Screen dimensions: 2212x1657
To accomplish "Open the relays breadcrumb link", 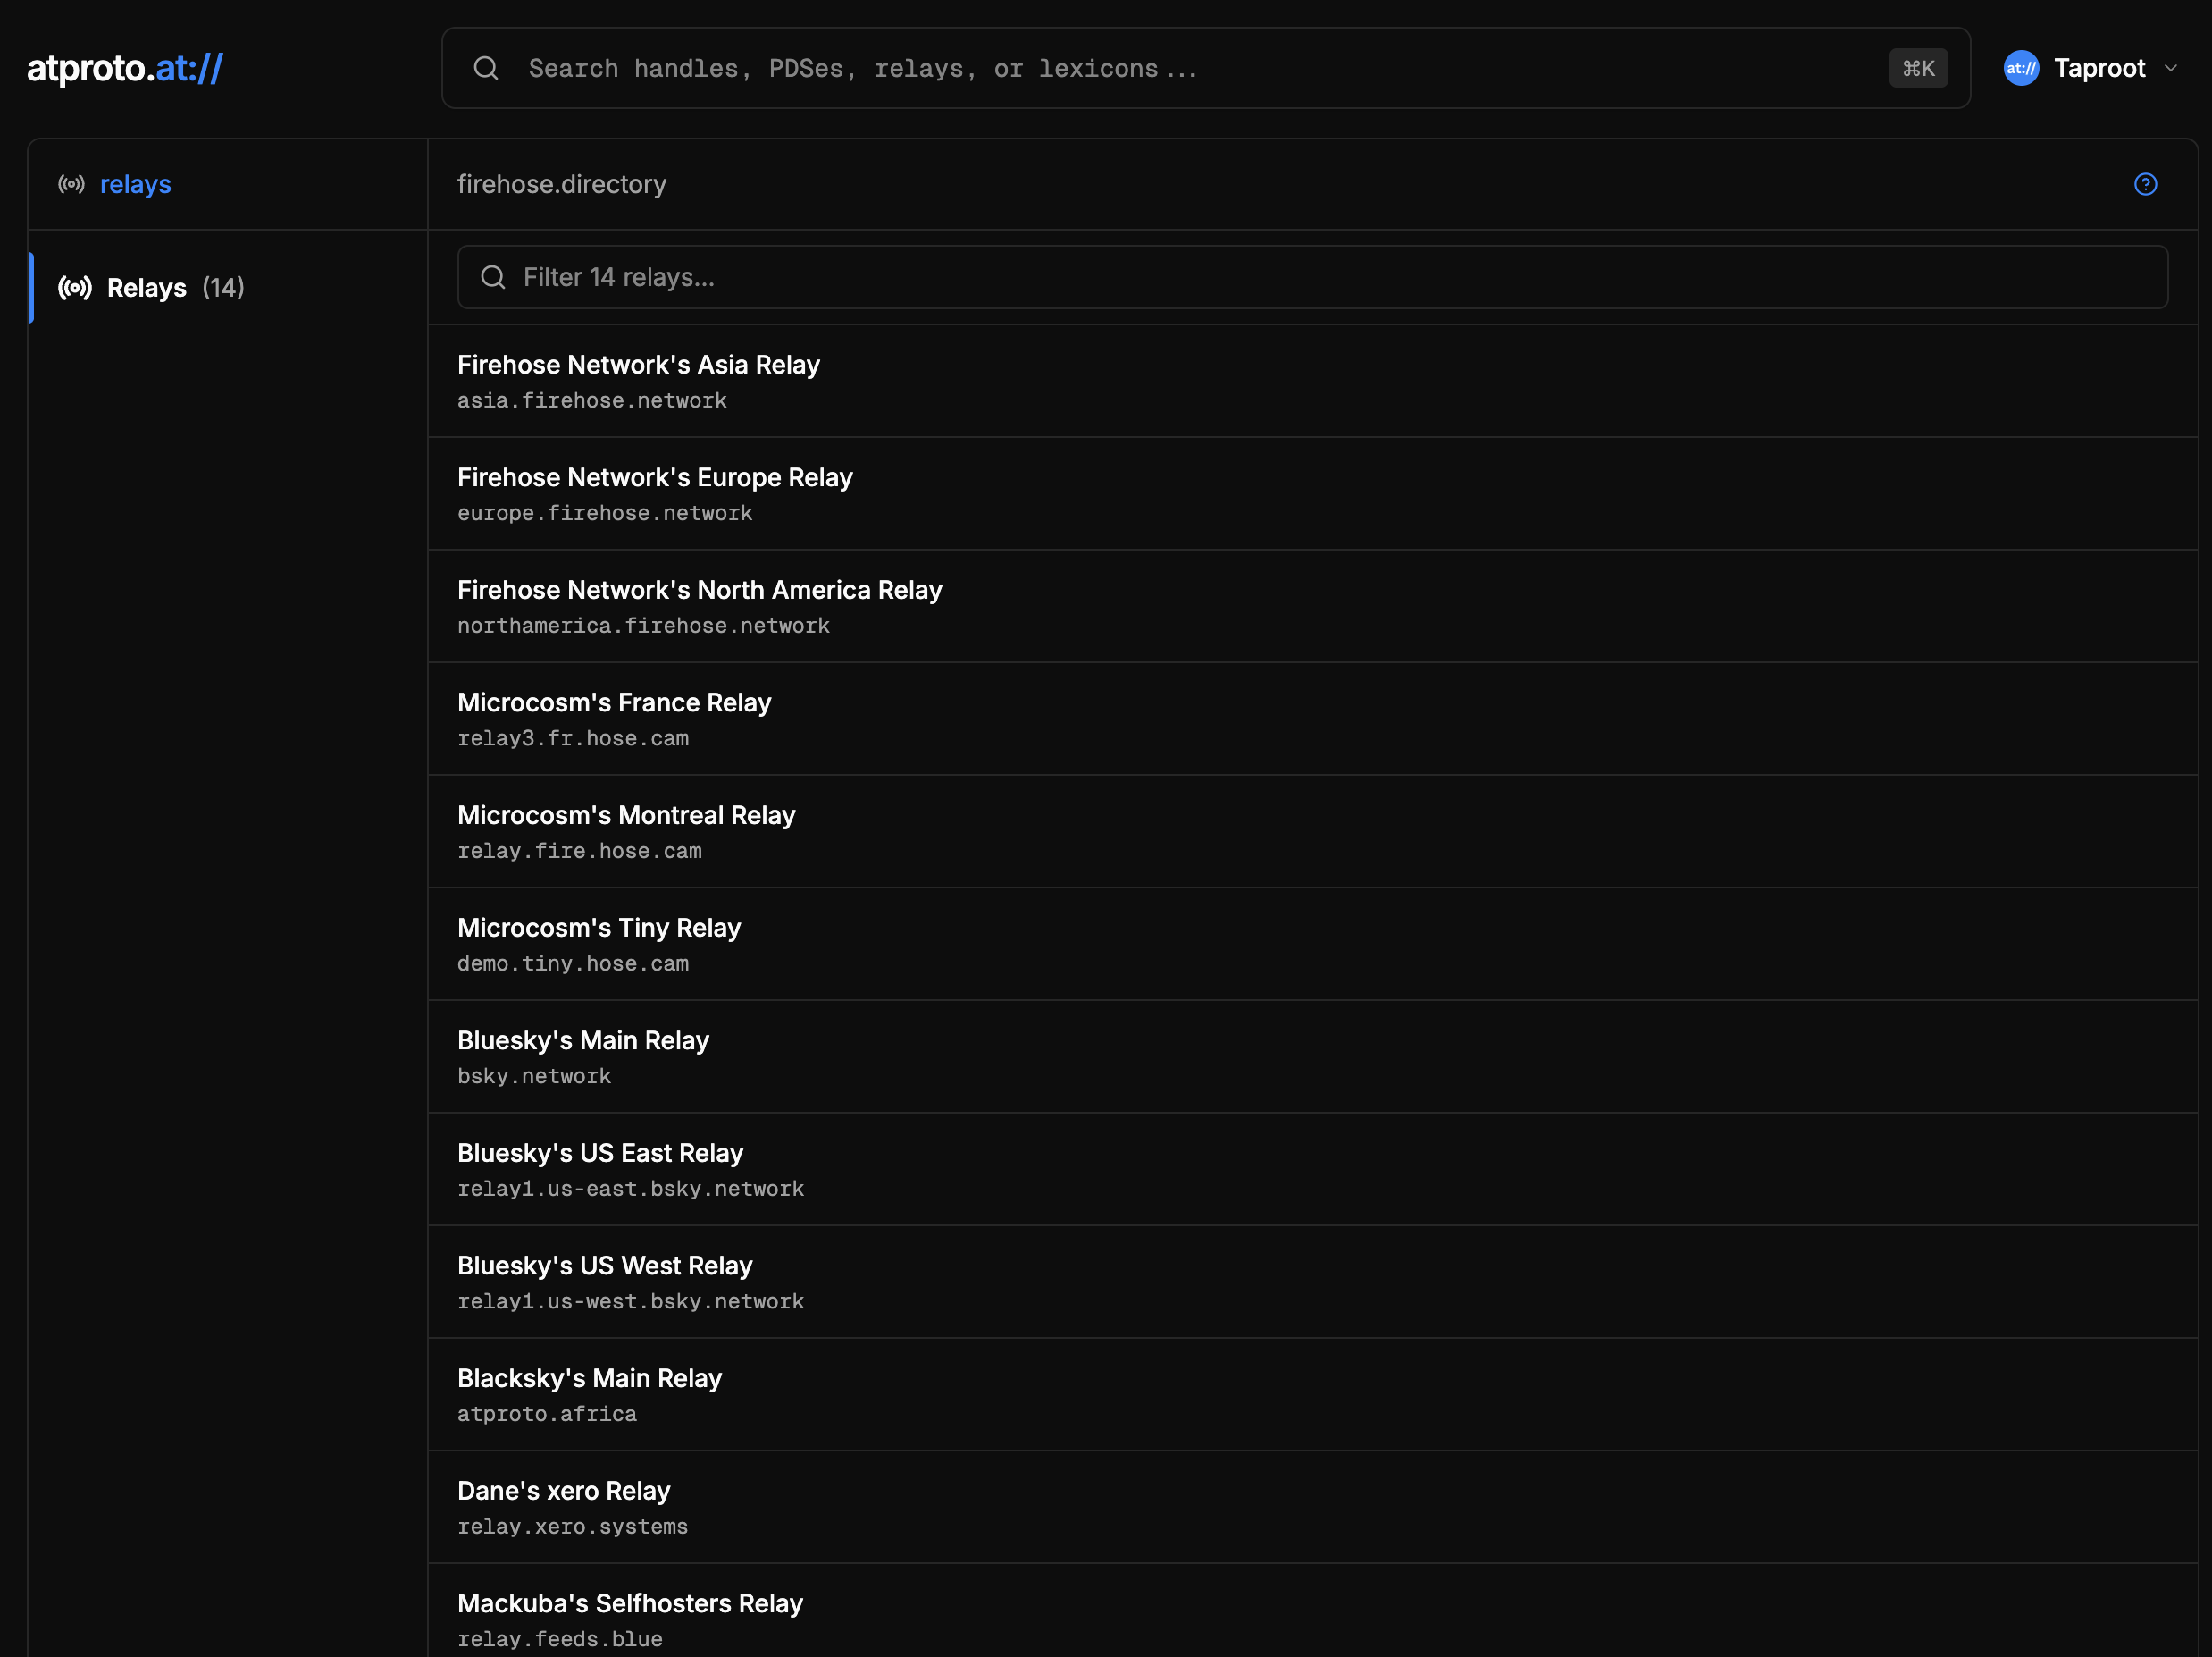I will tap(135, 184).
